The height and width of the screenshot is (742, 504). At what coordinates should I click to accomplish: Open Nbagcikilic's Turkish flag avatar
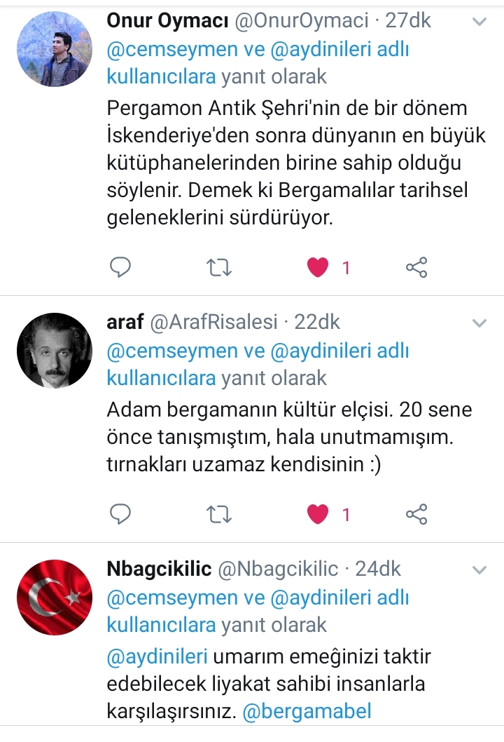55,598
